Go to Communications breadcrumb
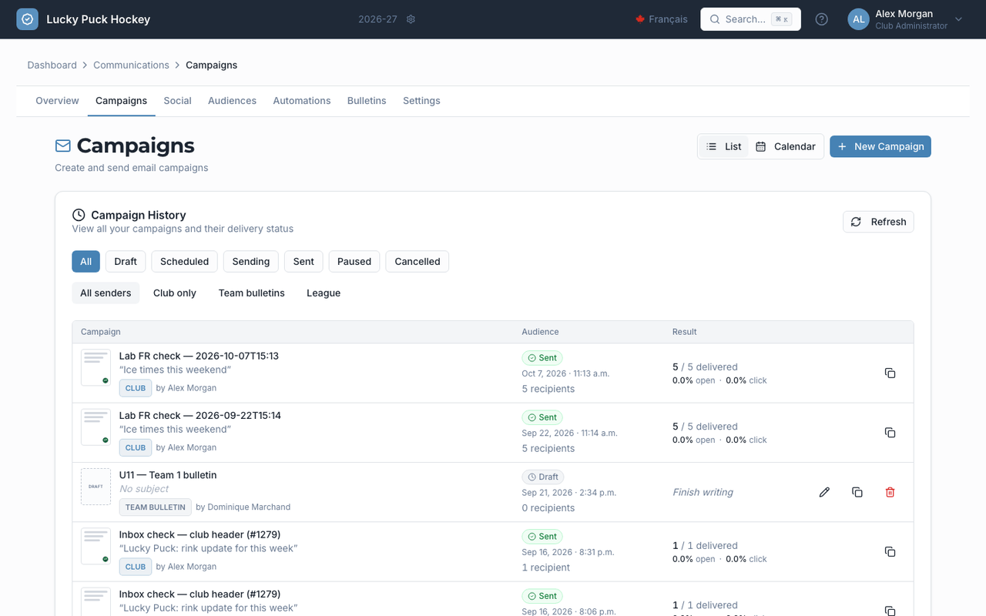Image resolution: width=986 pixels, height=616 pixels. [x=131, y=65]
